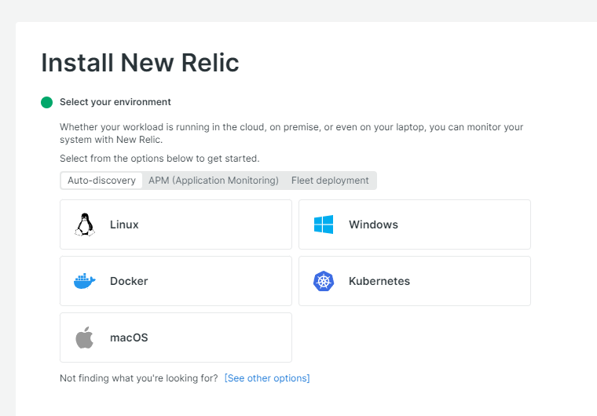Select the Fleet deployment tab
597x416 pixels.
(x=330, y=181)
